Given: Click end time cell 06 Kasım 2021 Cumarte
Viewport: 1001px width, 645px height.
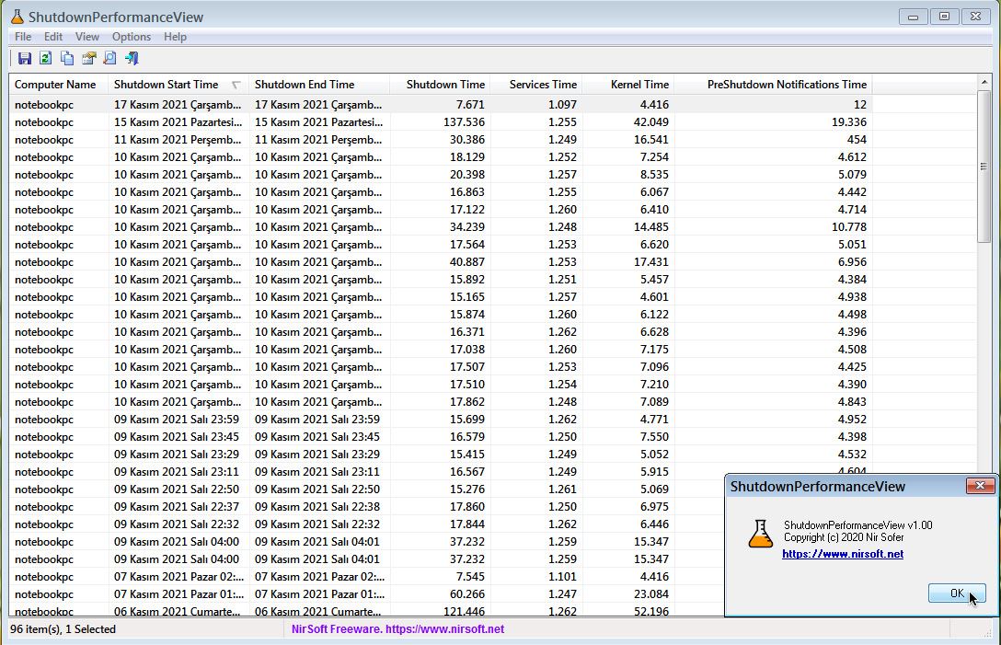Looking at the screenshot, I should (x=318, y=611).
